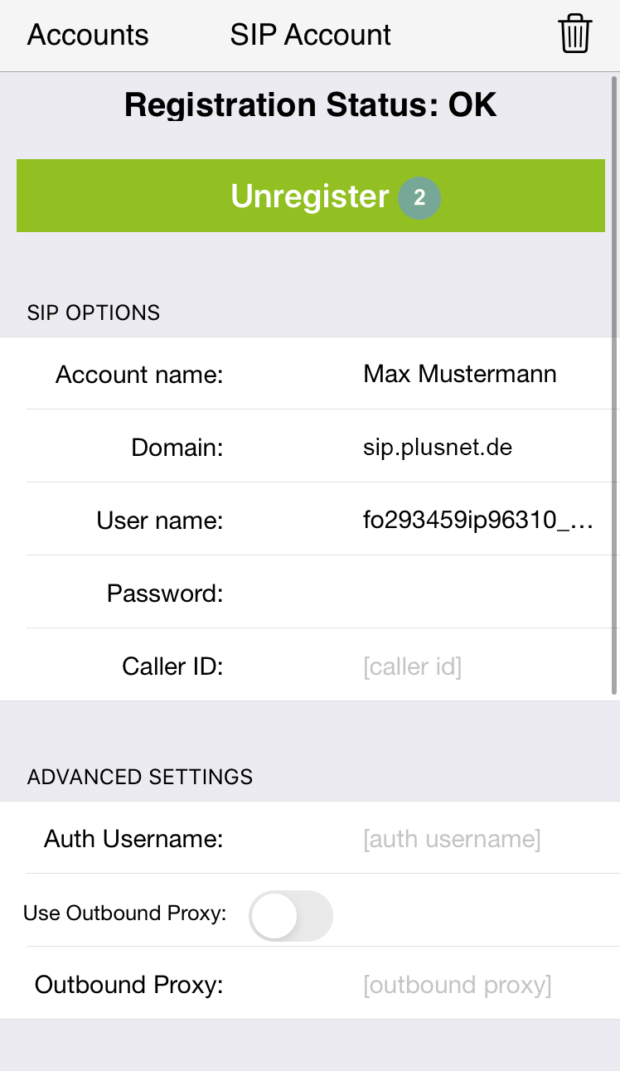Screen dimensions: 620x1071
Task: Toggle the Use Outbound Proxy switch
Action: 291,915
